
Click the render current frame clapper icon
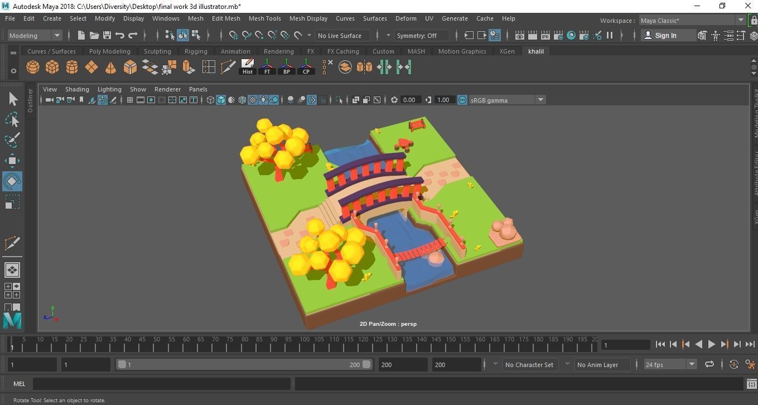533,35
